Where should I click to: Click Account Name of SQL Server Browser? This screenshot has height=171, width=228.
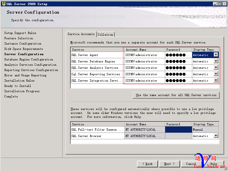145,136
